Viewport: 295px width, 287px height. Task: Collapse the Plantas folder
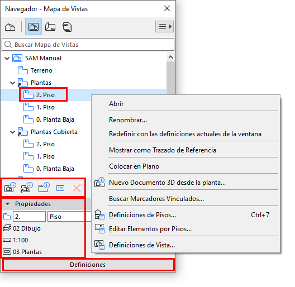coord(13,83)
